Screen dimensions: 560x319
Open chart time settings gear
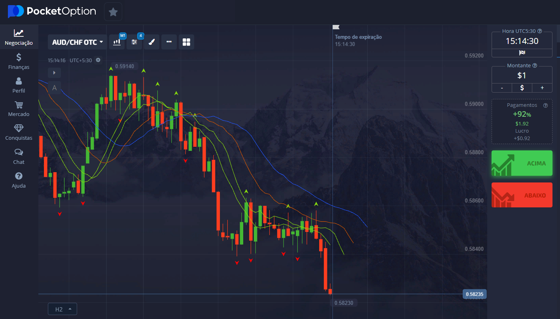coord(98,60)
